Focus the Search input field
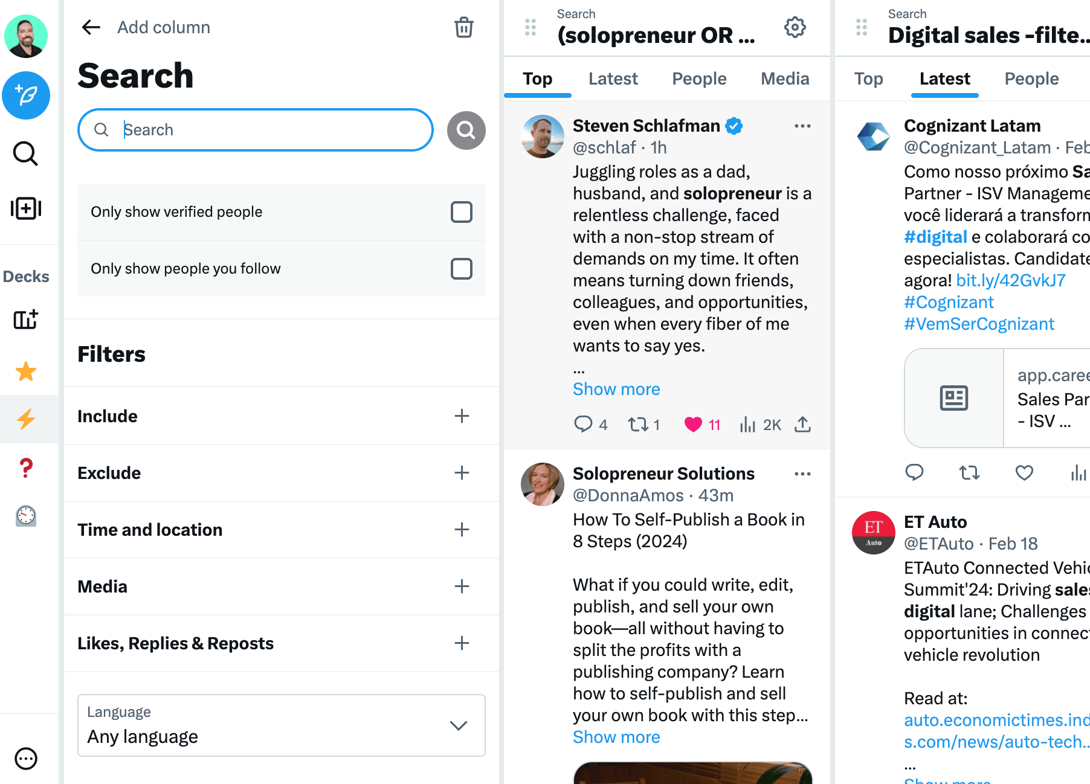Screen dimensions: 1090x784 click(x=256, y=130)
